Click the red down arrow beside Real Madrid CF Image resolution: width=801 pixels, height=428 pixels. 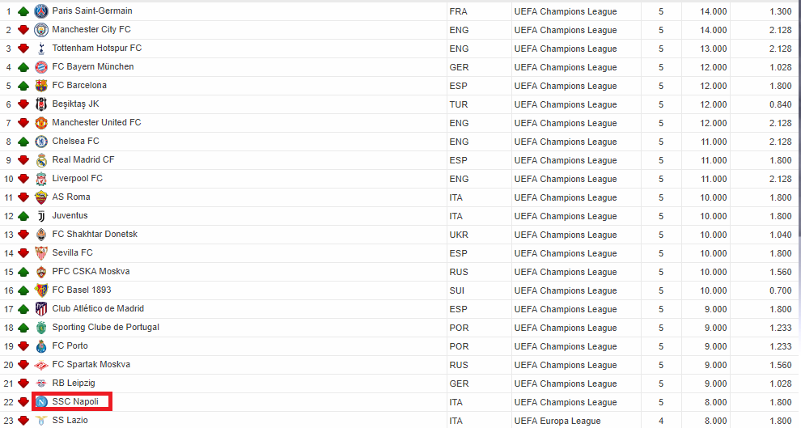[x=23, y=160]
